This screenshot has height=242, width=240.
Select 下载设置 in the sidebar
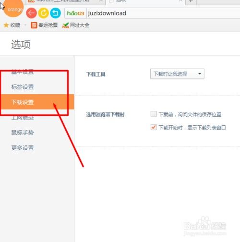[x=37, y=102]
